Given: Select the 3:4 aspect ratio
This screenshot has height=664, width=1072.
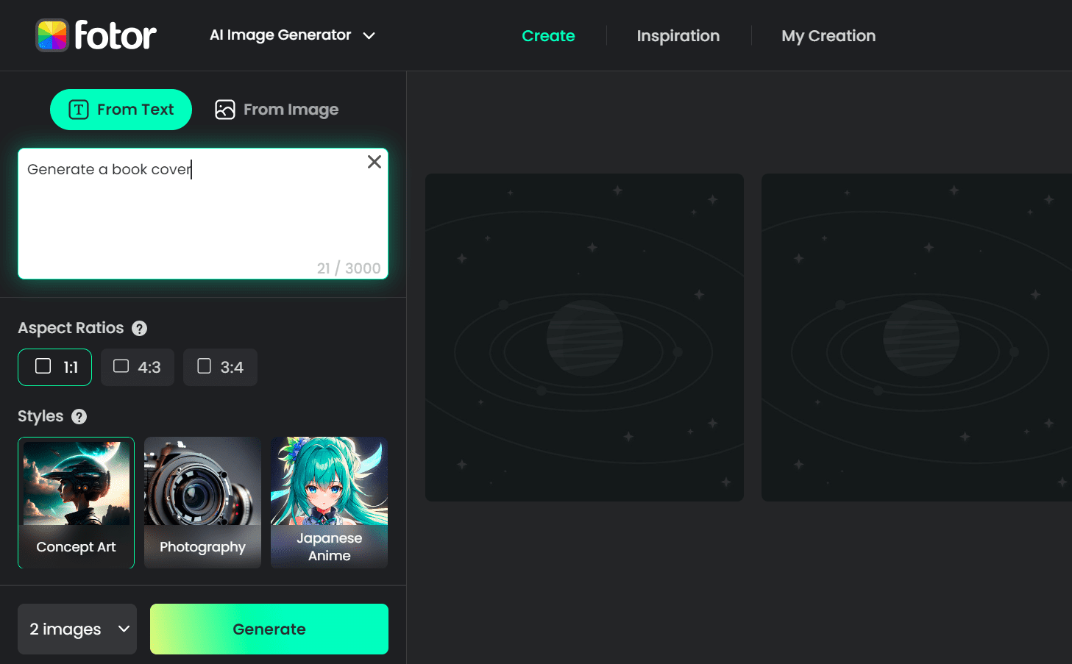Looking at the screenshot, I should click(220, 367).
